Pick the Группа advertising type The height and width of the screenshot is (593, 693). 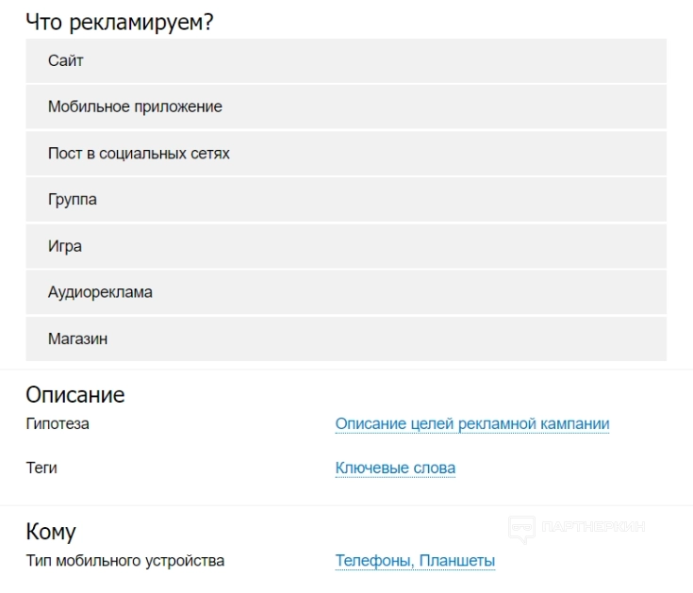346,199
